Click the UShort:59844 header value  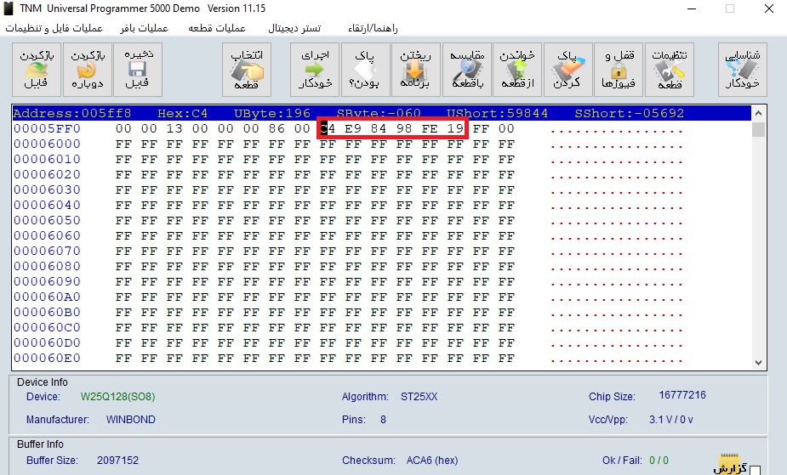pyautogui.click(x=498, y=113)
